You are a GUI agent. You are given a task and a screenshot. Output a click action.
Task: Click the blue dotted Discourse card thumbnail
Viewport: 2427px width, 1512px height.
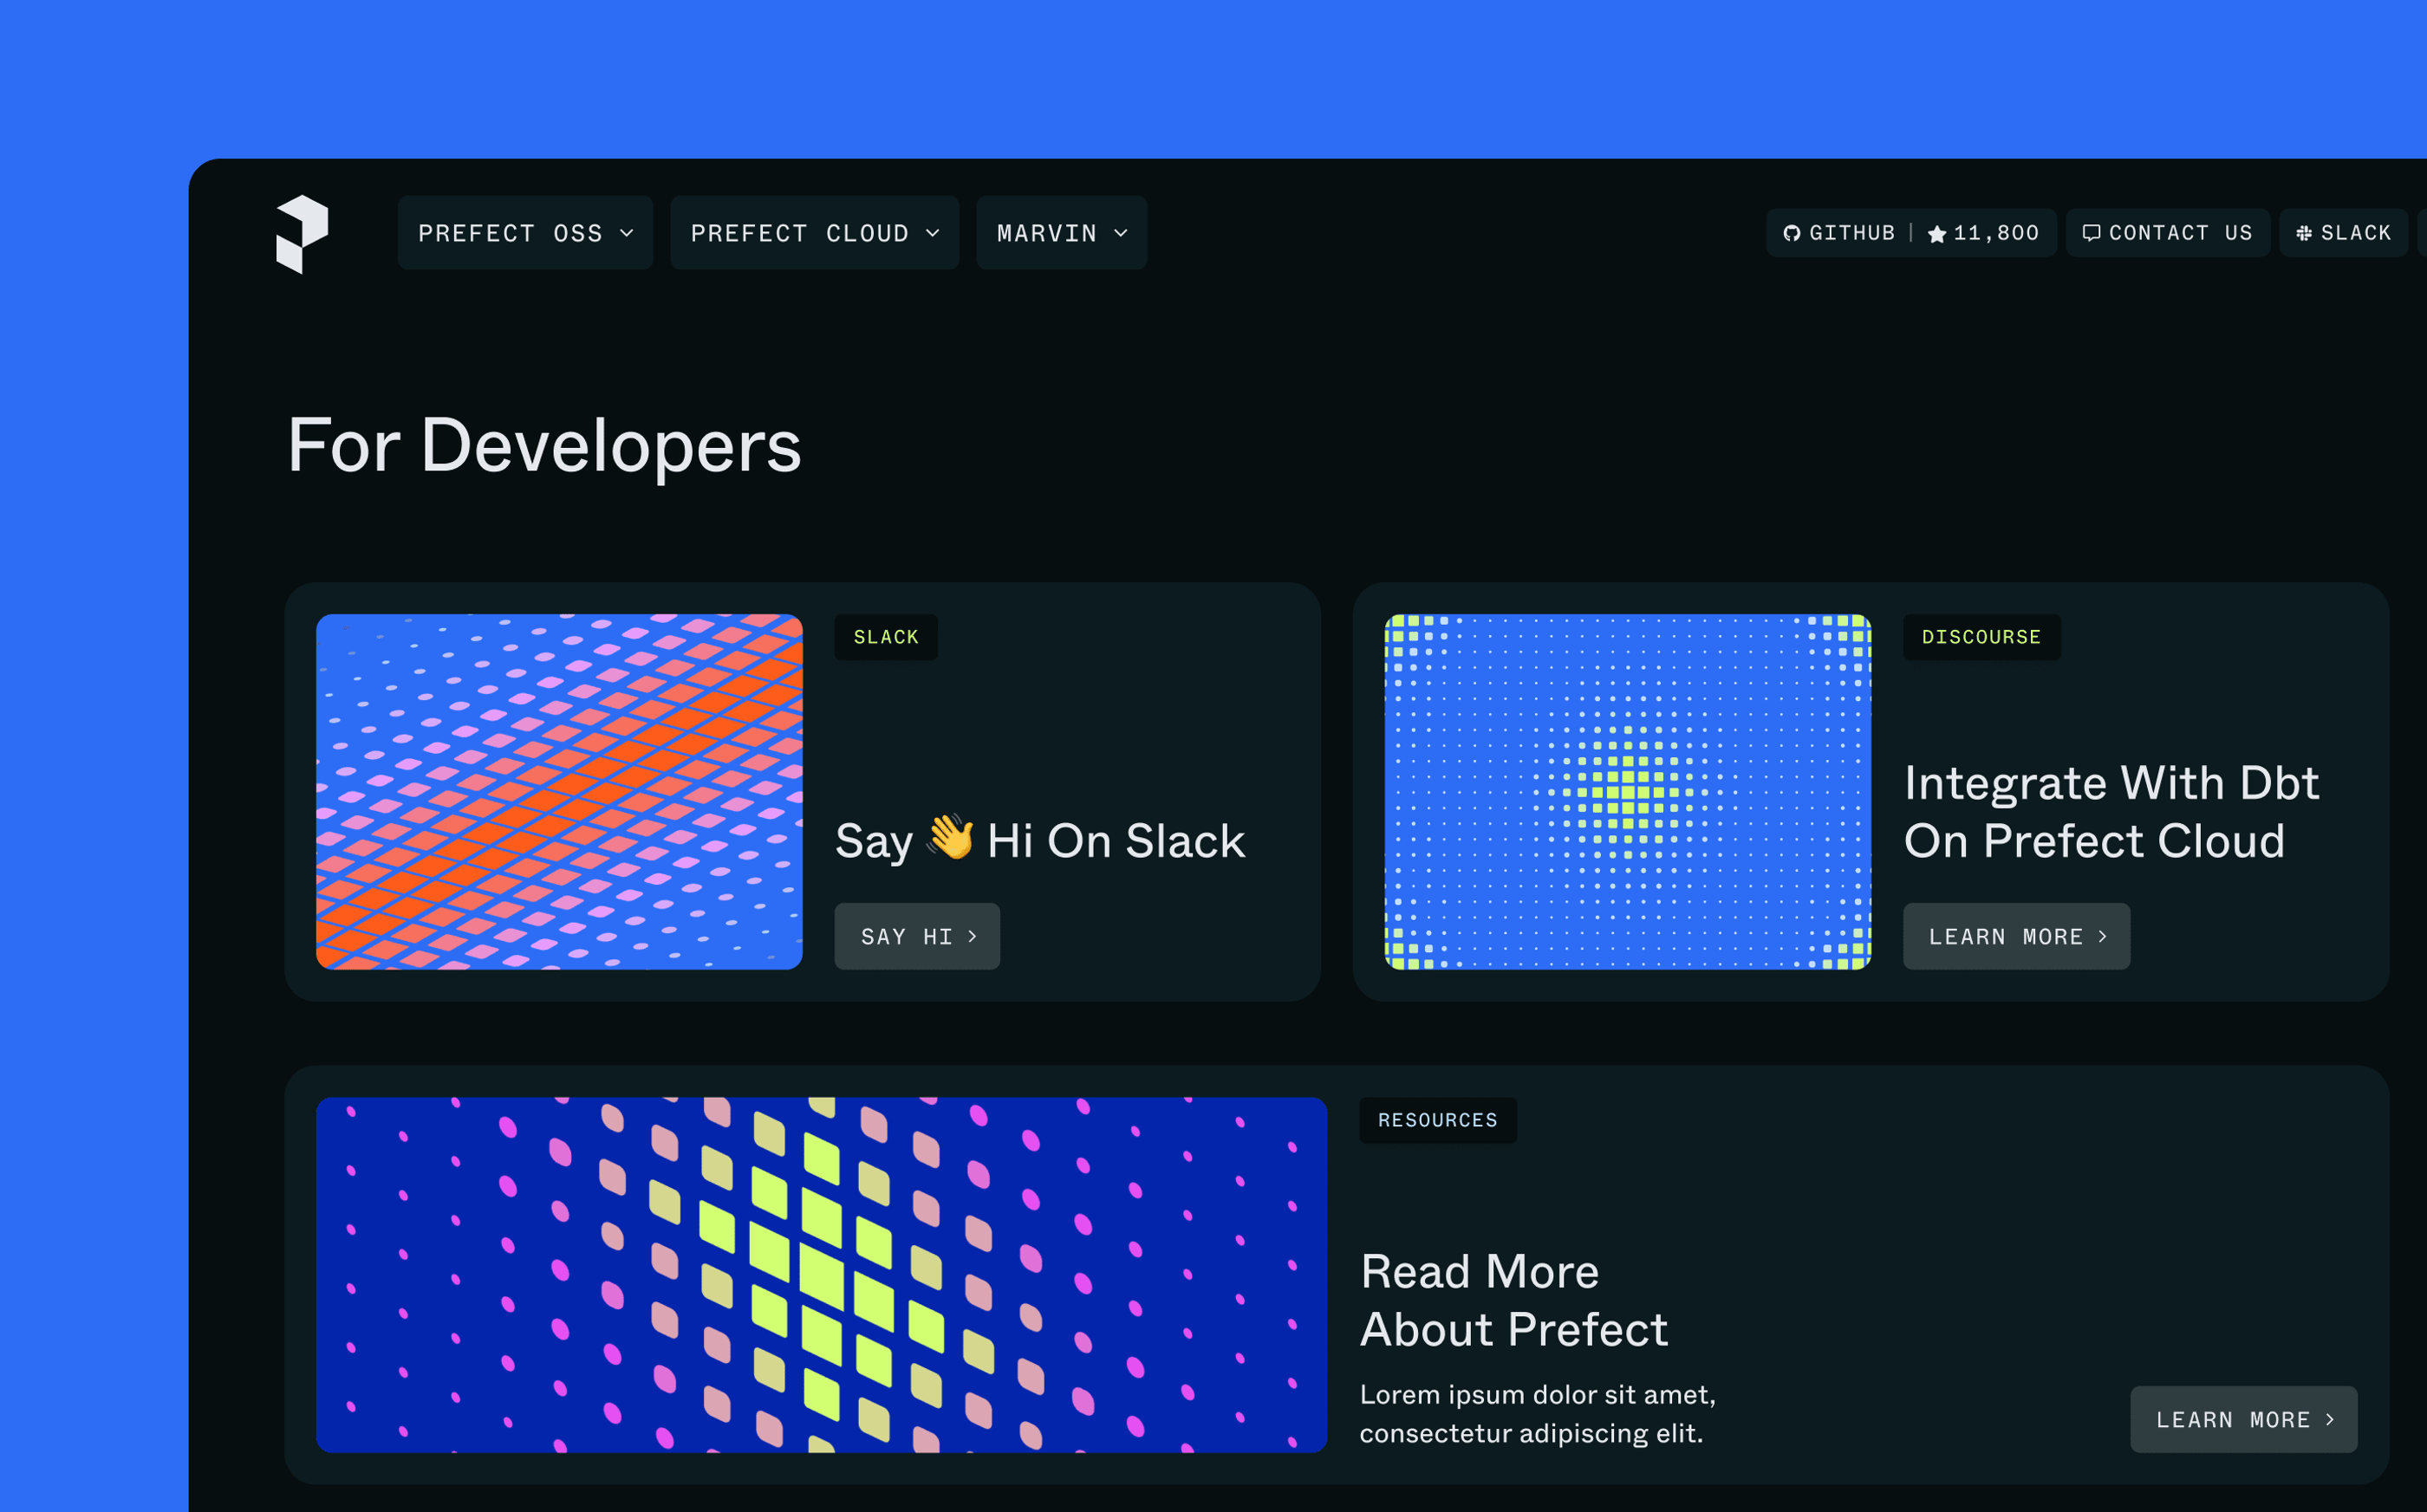click(1627, 791)
